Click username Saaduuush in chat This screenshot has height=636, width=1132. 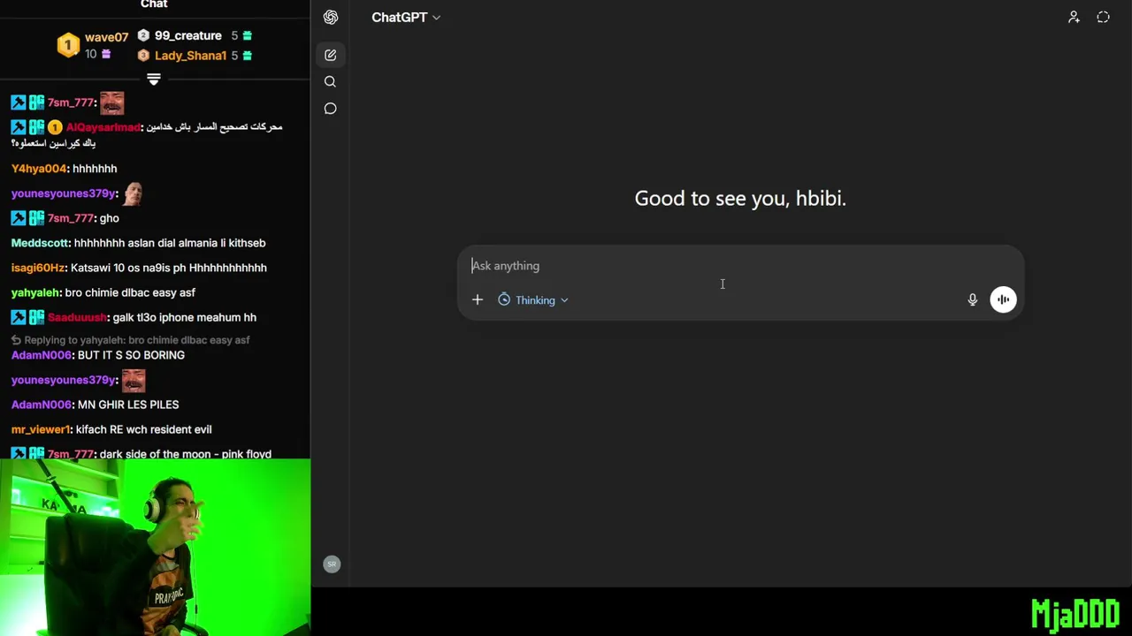coord(77,317)
